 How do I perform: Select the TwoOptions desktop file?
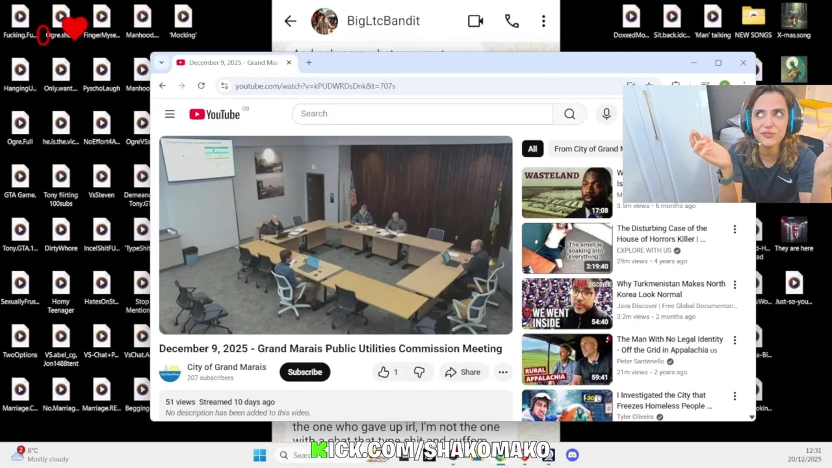coord(20,341)
